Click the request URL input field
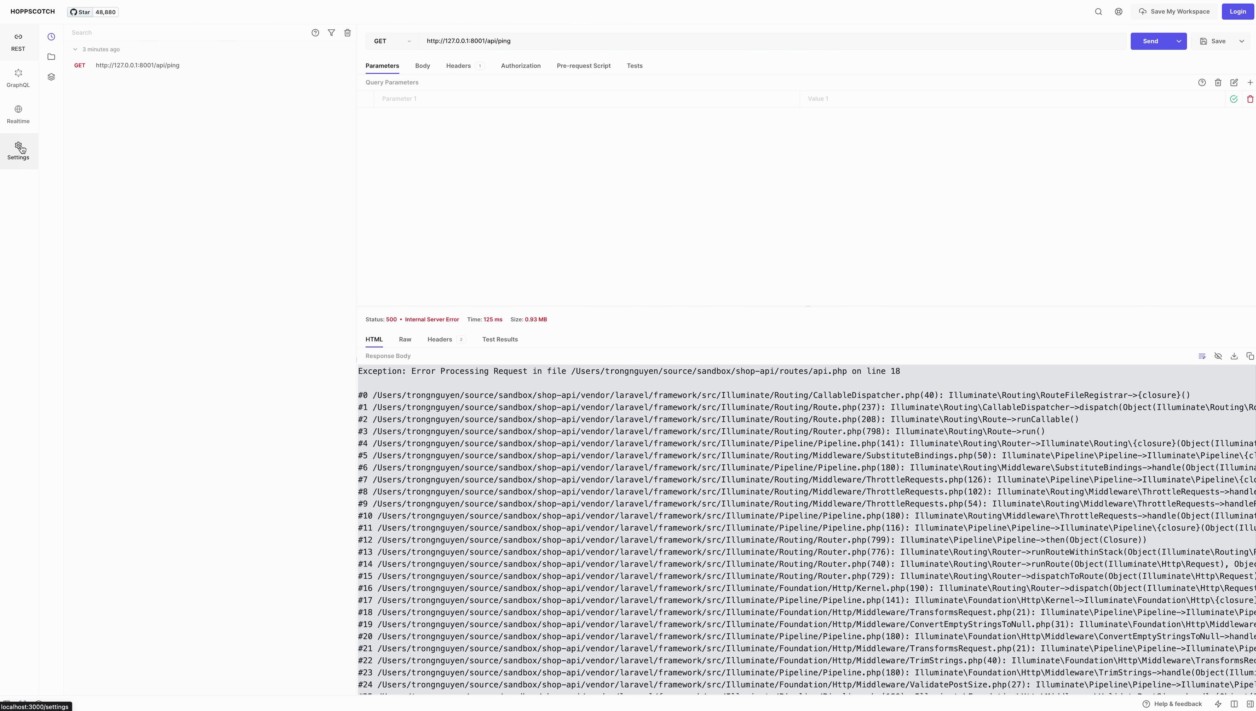The height and width of the screenshot is (711, 1256). (x=771, y=41)
